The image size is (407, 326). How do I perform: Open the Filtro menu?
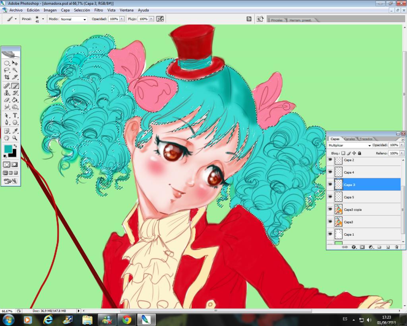click(99, 10)
